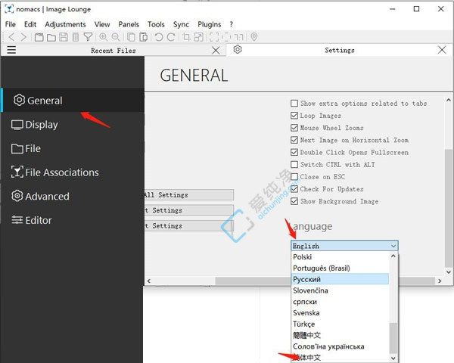Open the Panels menu
The image size is (454, 363).
coord(129,24)
